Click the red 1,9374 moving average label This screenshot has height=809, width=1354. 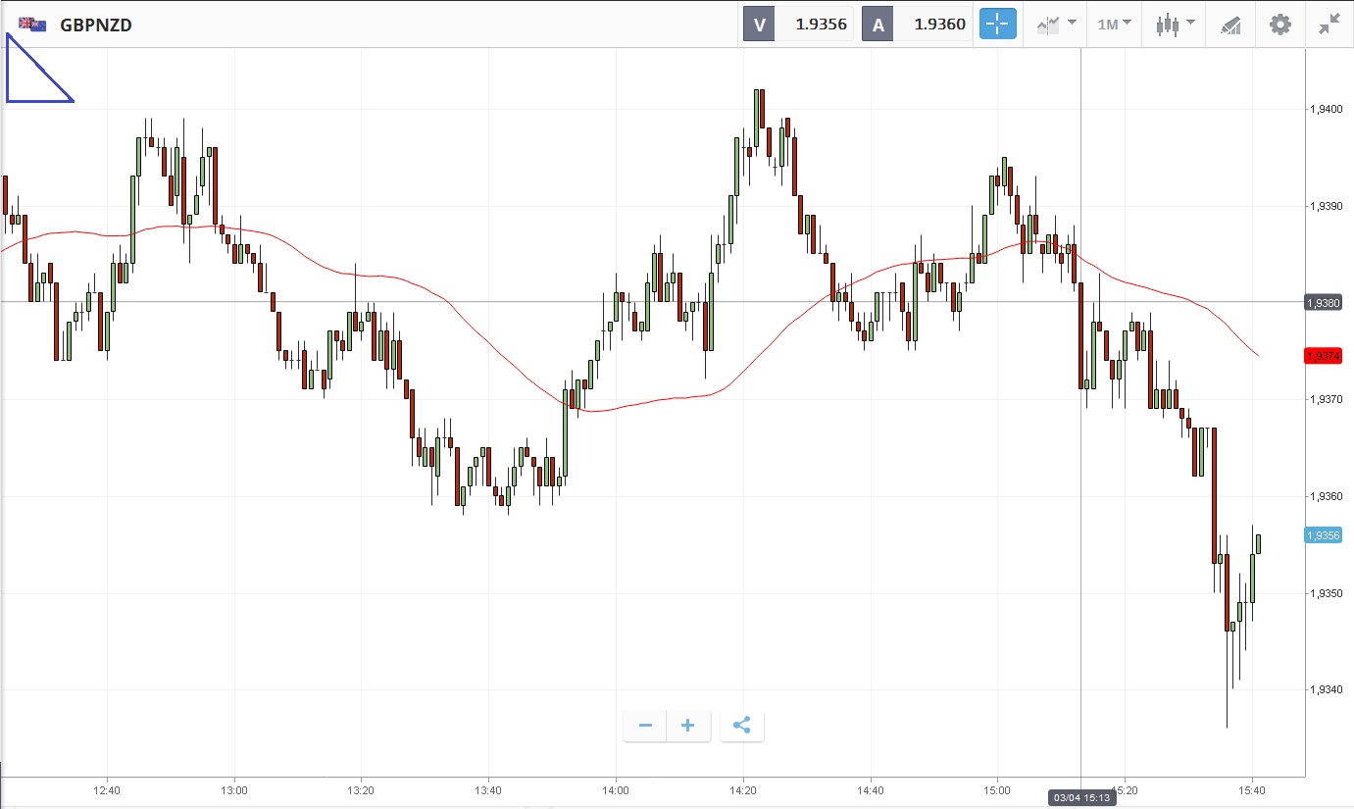coord(1323,356)
